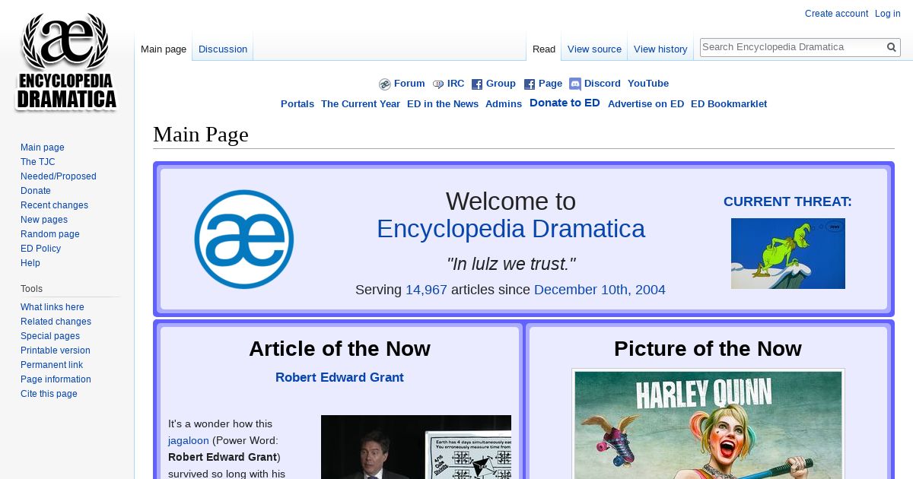Screen dimensions: 913x479
Task: Click Create account link
Action: 836,14
